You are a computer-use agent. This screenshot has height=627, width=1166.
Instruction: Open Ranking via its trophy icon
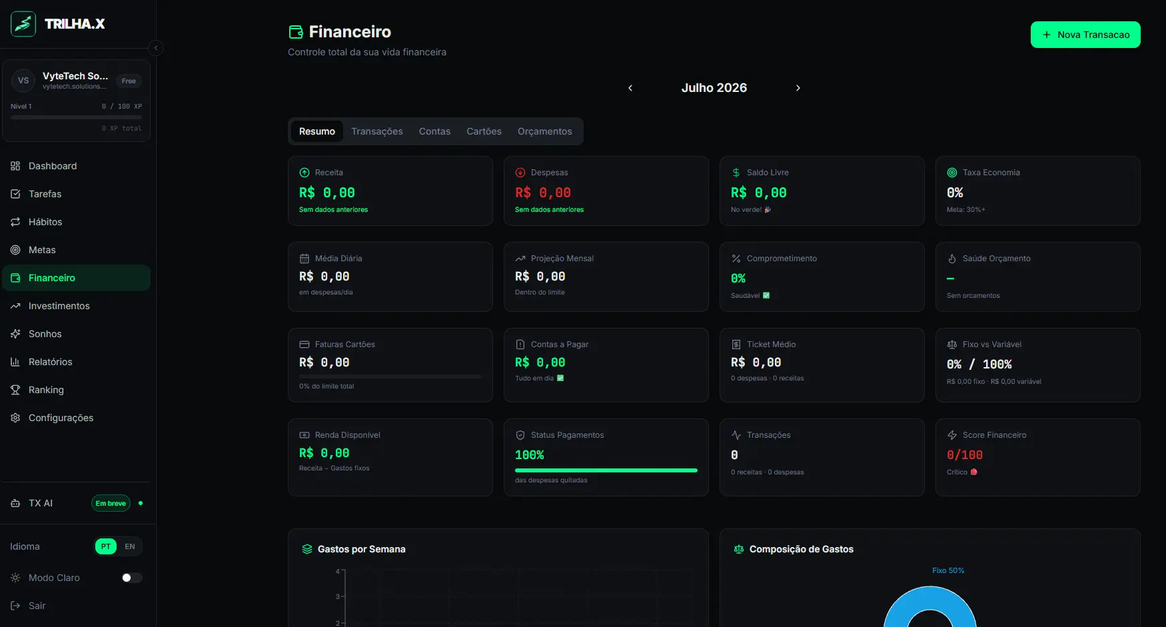15,390
